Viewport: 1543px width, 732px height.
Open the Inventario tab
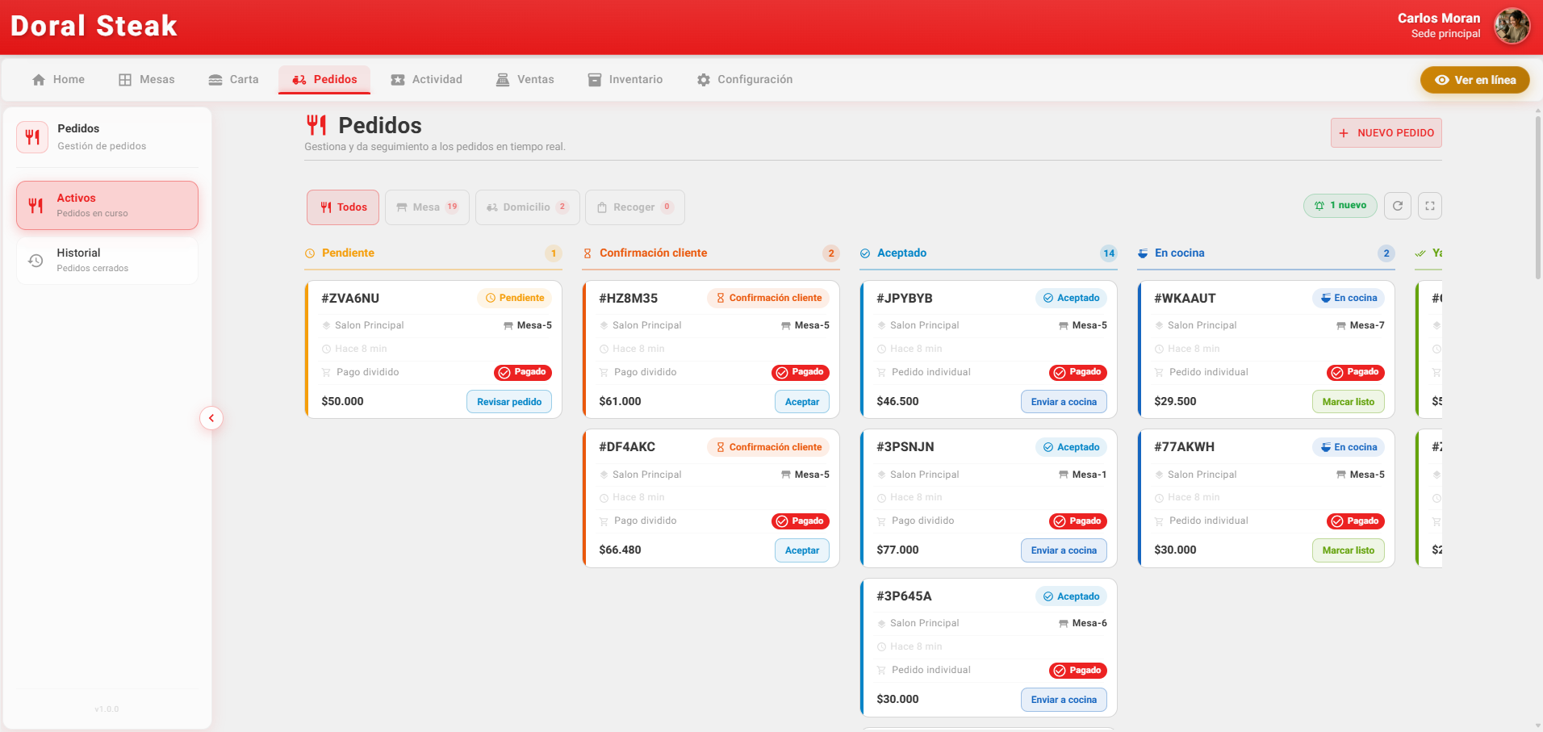click(x=625, y=80)
